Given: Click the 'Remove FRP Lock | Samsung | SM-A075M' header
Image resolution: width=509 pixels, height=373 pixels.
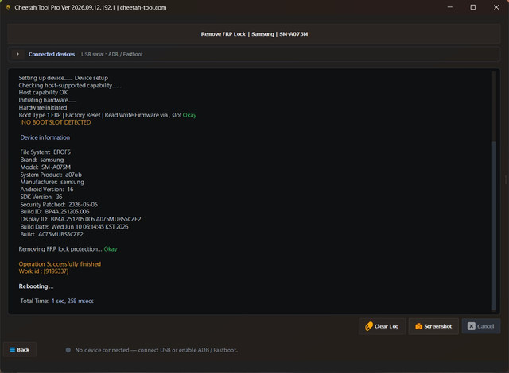Looking at the screenshot, I should pos(254,33).
